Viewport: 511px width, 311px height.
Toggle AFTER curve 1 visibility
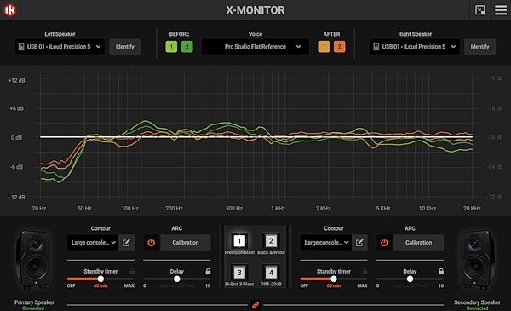click(324, 47)
